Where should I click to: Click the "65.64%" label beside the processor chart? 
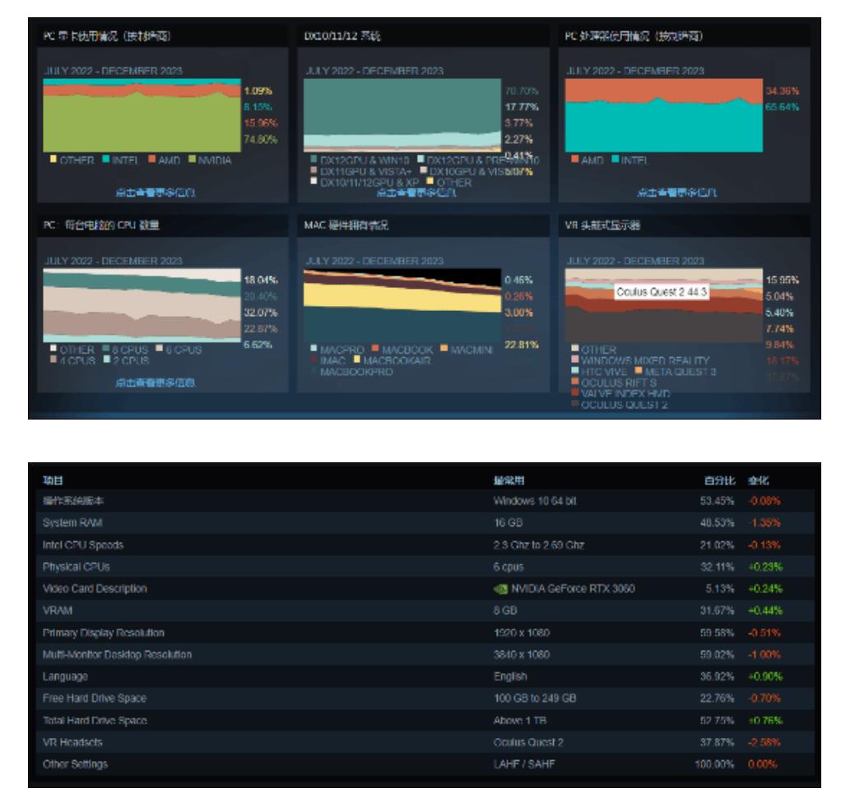click(782, 107)
